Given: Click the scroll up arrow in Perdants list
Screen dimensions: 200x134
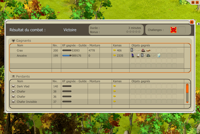Looking at the screenshot, I should pyautogui.click(x=187, y=84).
